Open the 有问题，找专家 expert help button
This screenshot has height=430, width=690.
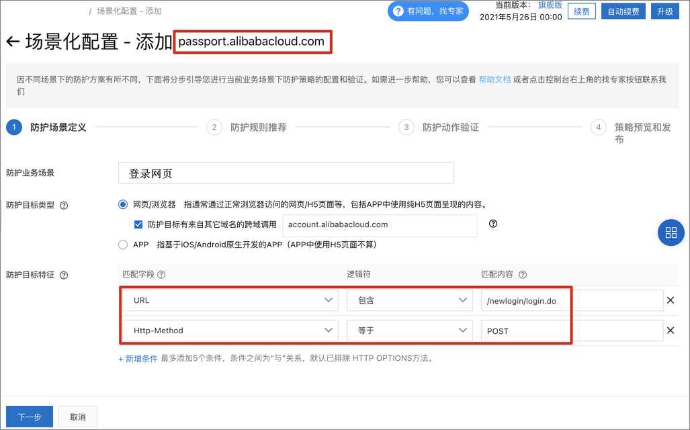[x=428, y=11]
